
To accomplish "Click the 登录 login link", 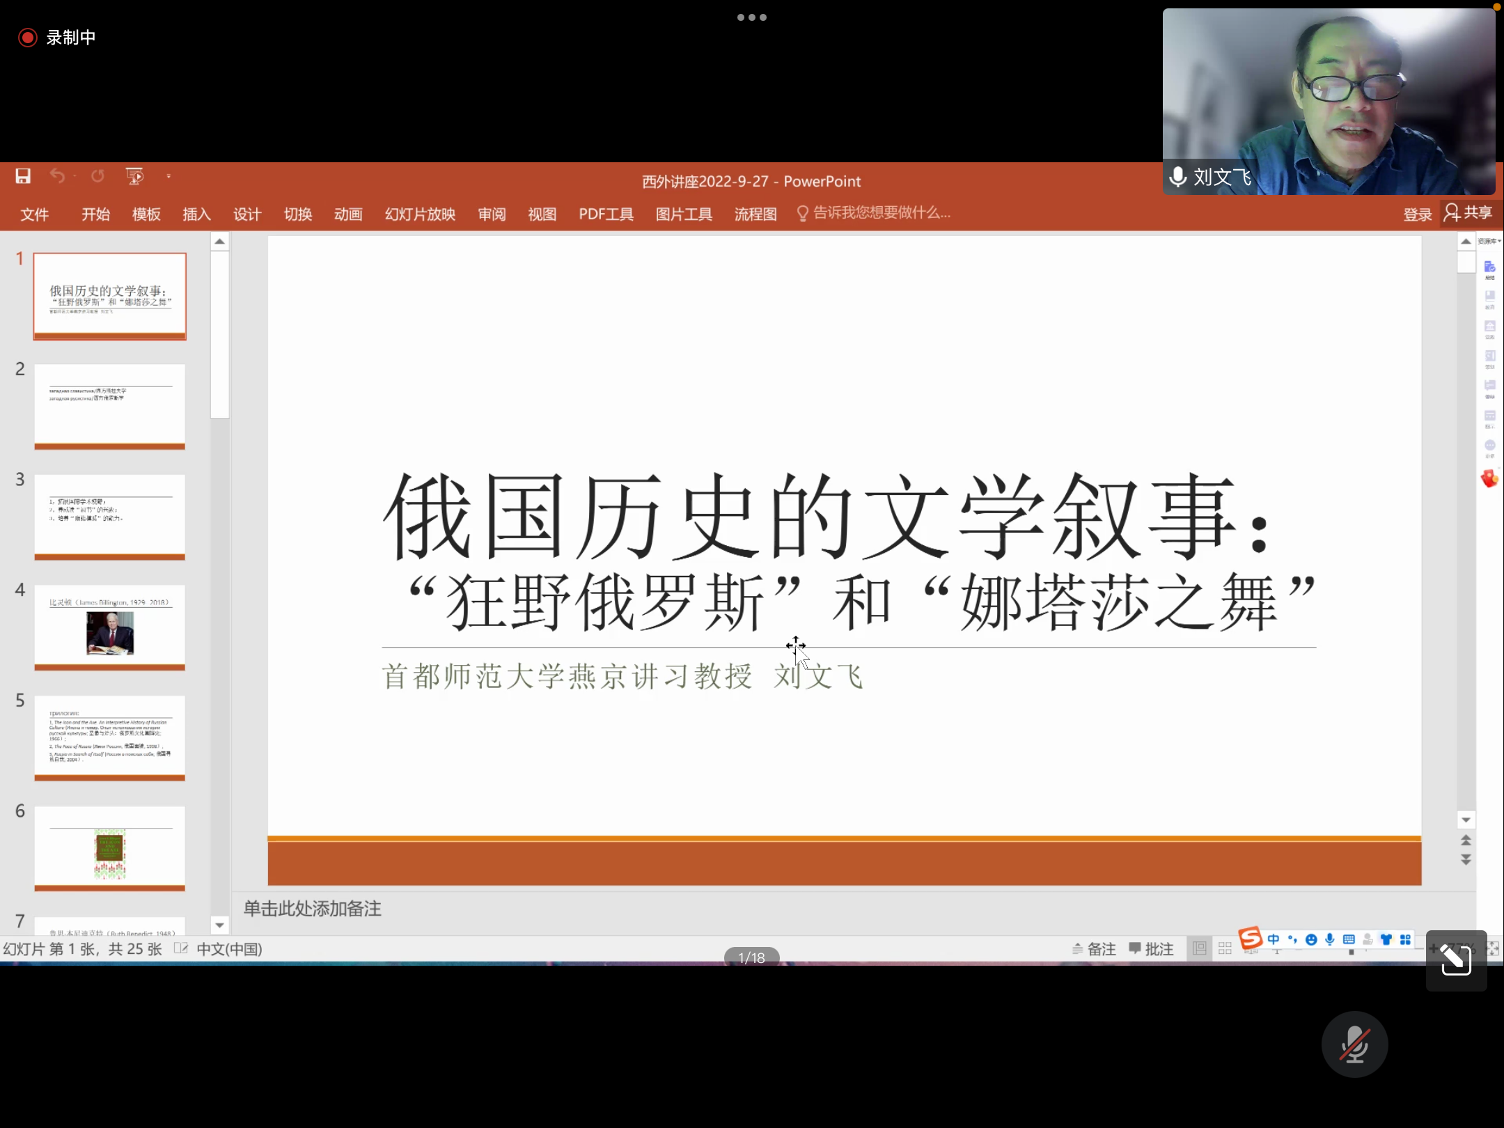I will point(1417,214).
